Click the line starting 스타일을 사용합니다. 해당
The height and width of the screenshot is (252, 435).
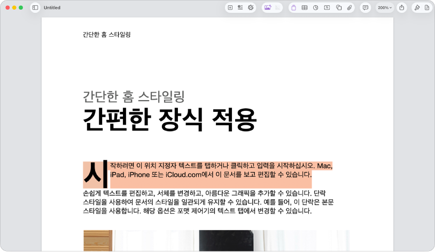[197, 211]
